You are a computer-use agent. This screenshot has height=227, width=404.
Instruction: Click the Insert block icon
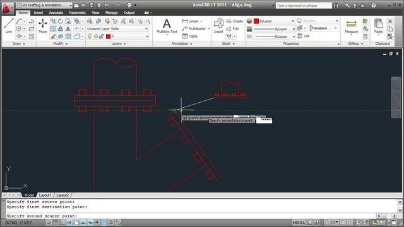(x=218, y=26)
